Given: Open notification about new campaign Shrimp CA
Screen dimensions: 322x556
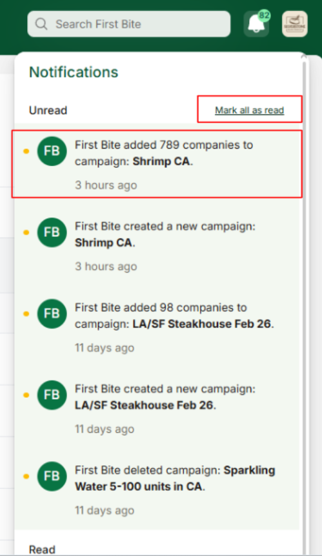Looking at the screenshot, I should [157, 246].
